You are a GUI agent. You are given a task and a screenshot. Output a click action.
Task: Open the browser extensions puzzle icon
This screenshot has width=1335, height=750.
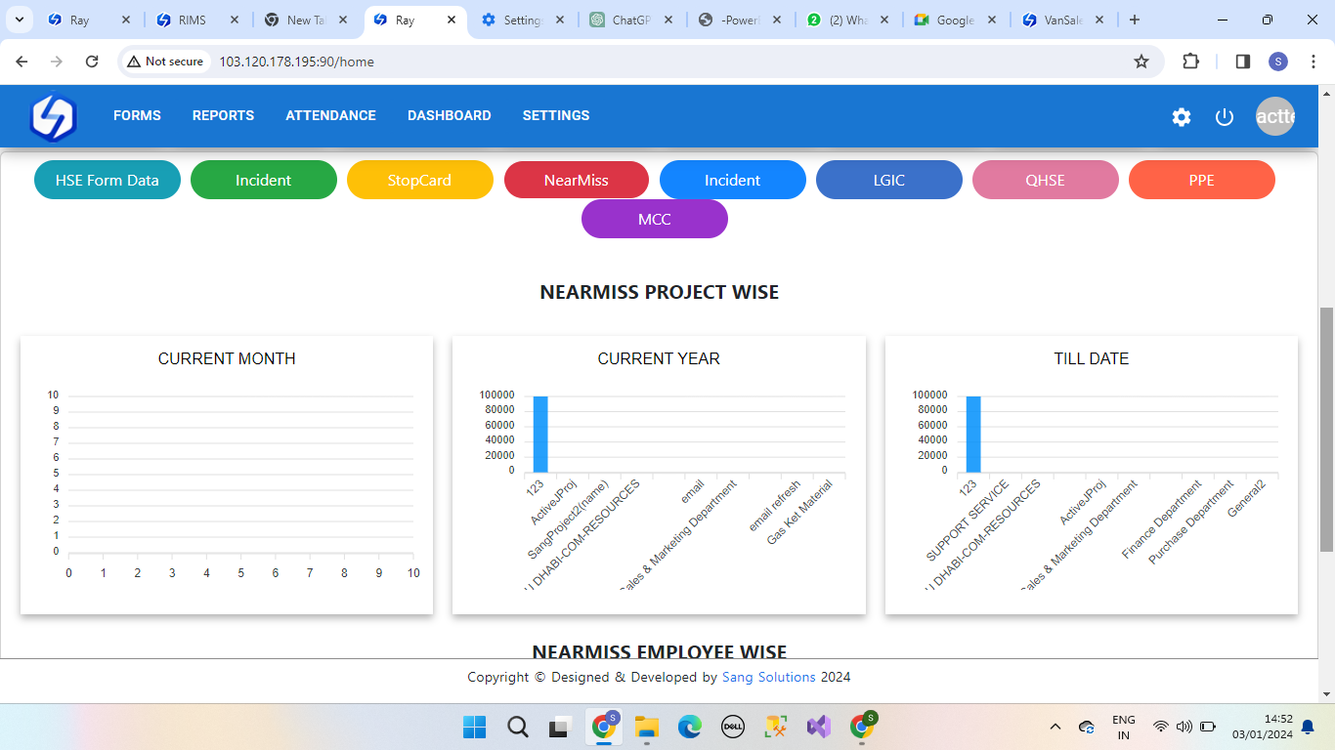coord(1190,62)
